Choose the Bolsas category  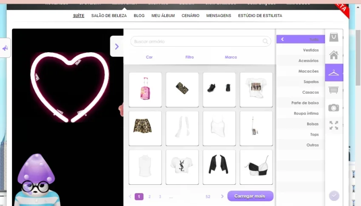click(301, 124)
